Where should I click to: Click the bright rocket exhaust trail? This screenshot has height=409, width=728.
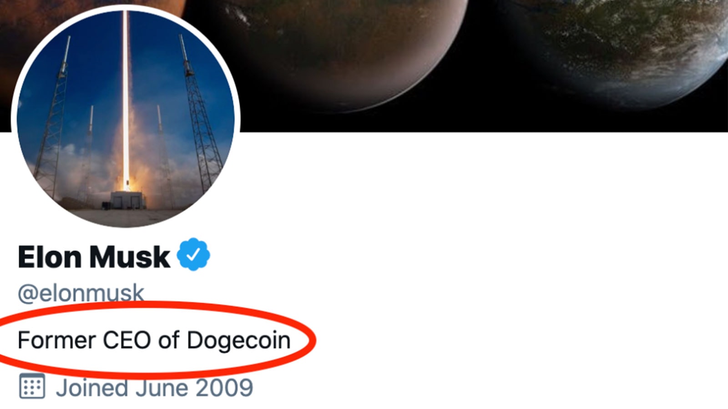pyautogui.click(x=126, y=91)
